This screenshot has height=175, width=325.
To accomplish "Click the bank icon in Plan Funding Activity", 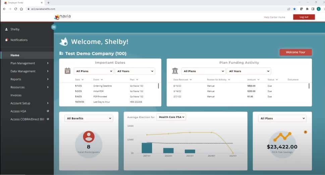I will [175, 71].
